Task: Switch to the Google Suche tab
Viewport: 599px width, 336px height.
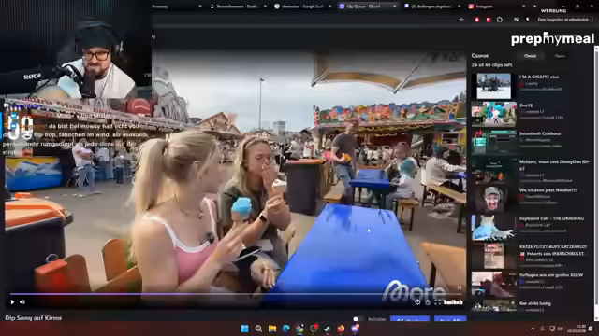Action: coord(302,7)
